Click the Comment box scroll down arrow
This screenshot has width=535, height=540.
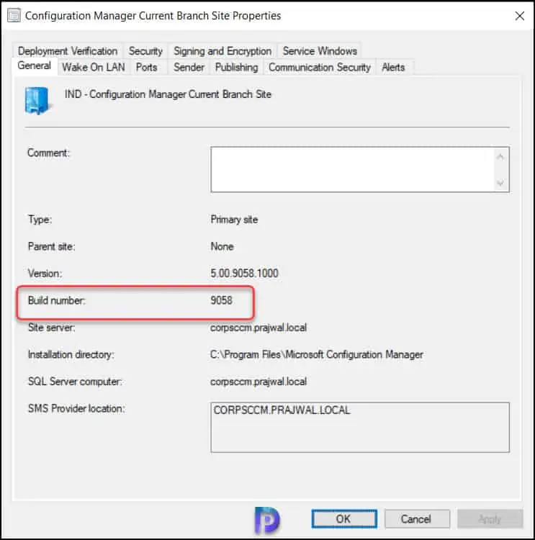[500, 183]
